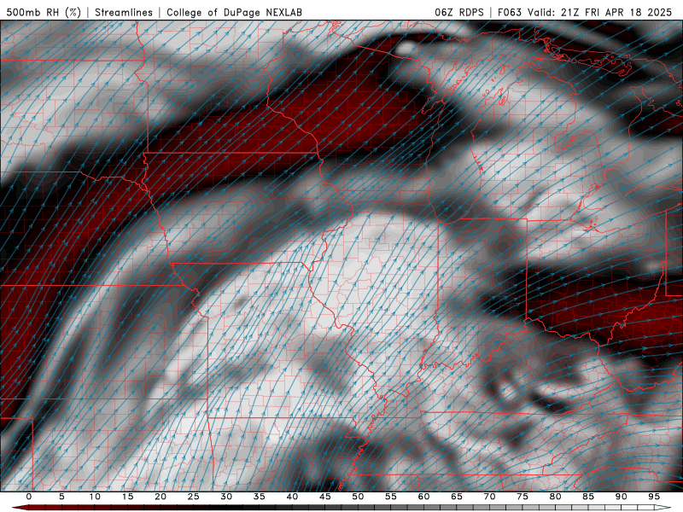The width and height of the screenshot is (683, 512).
Task: Click the "75" colorbar scale label
Action: click(522, 497)
